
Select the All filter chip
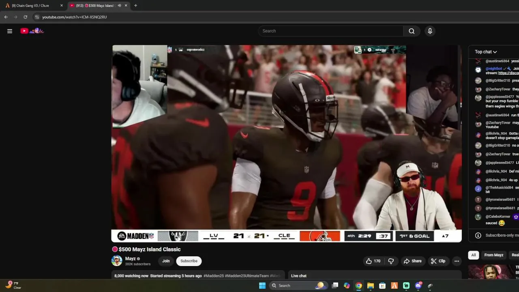click(x=473, y=255)
